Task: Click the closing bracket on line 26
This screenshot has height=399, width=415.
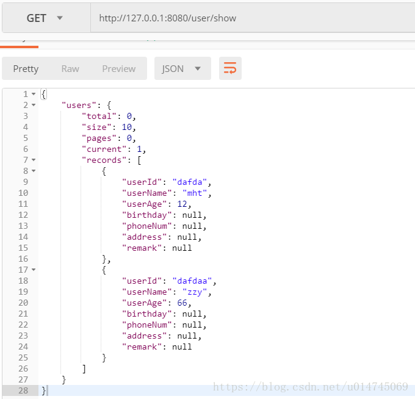Action: [x=84, y=368]
